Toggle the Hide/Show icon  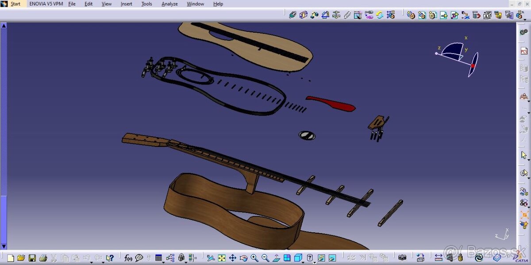pos(321,258)
